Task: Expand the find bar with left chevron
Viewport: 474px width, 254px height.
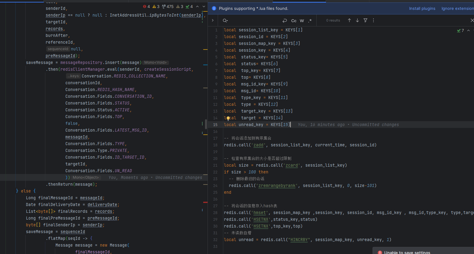Action: 213,20
